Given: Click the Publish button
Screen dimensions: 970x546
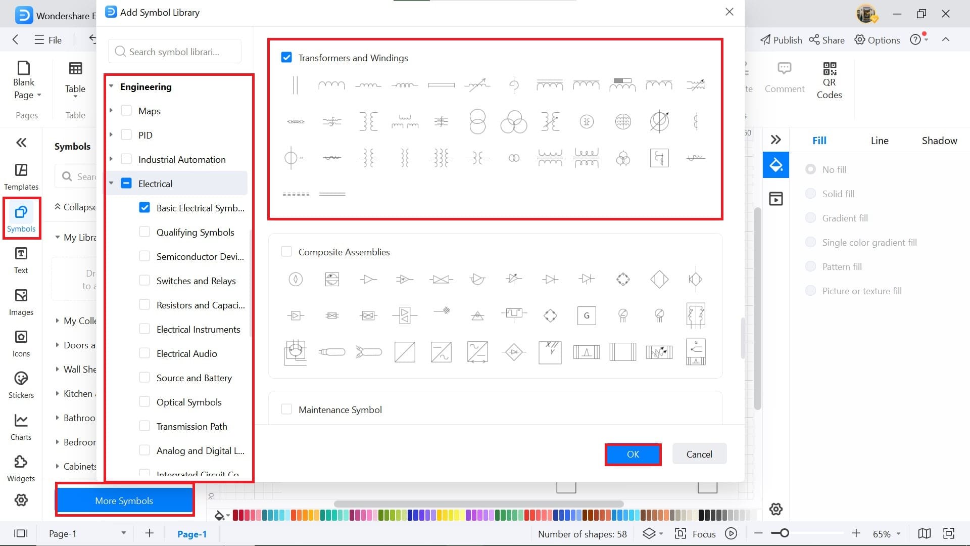Looking at the screenshot, I should click(781, 40).
